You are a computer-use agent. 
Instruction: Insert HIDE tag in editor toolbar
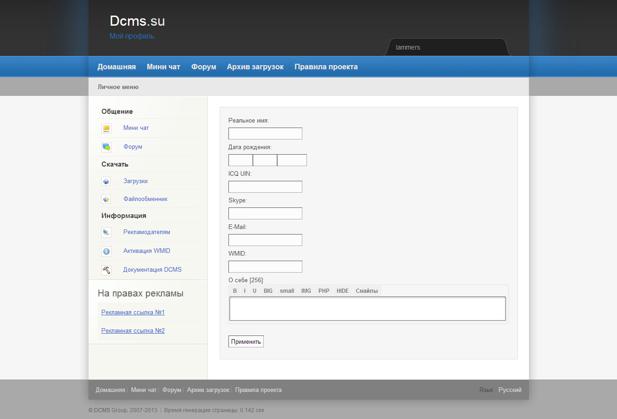[343, 291]
